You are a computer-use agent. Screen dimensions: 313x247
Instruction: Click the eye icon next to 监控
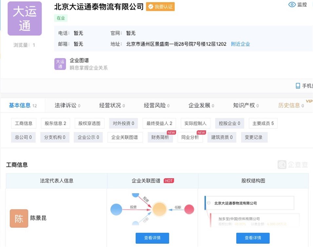tap(292, 5)
